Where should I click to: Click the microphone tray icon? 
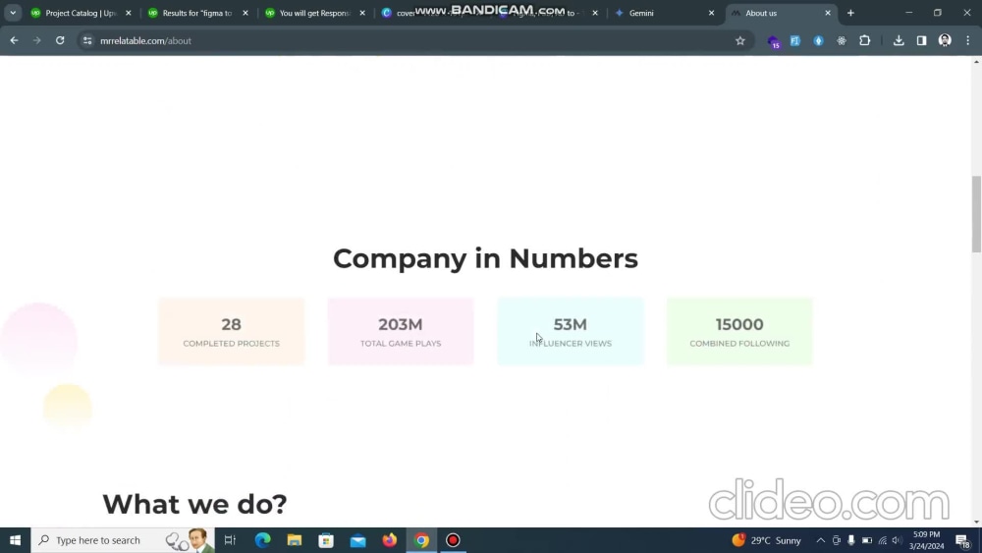[x=851, y=540]
